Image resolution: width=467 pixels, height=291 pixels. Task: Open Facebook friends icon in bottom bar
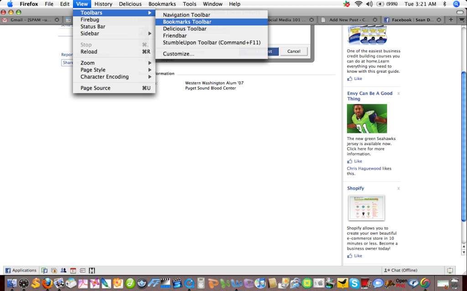tap(63, 271)
